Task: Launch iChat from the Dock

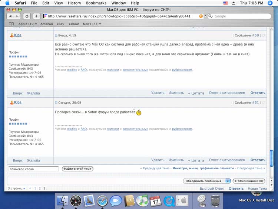Action: 116,201
